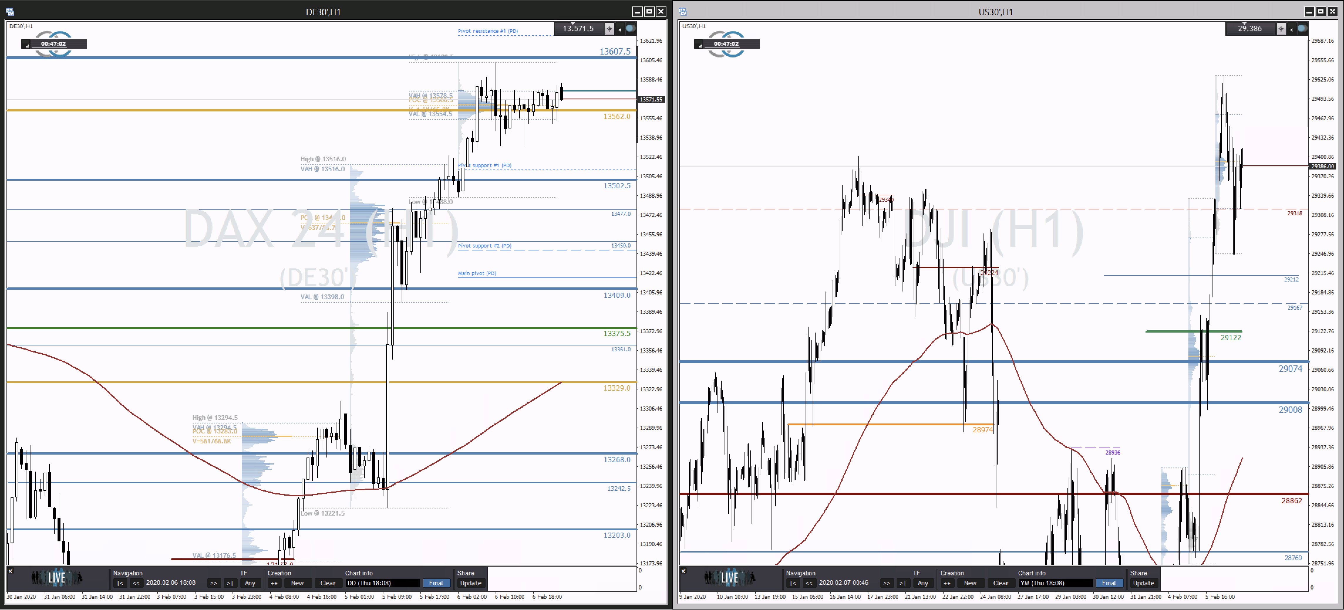Click US30 countdown timer 00:47:02
The width and height of the screenshot is (1344, 610).
(x=727, y=44)
